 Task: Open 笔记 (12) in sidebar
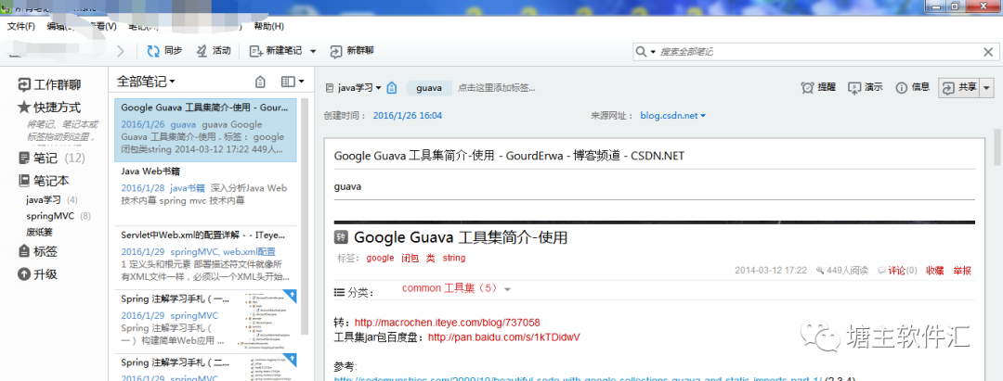[x=52, y=158]
